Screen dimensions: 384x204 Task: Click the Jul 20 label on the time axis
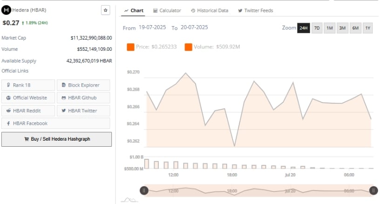[x=290, y=175]
